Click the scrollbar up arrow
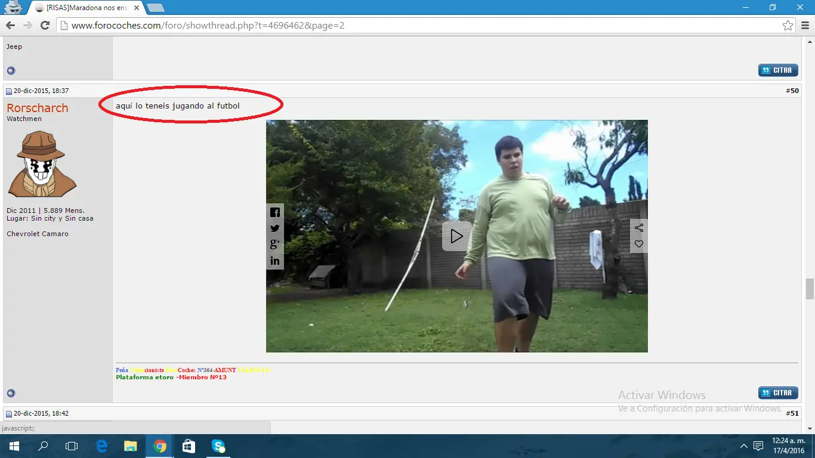Viewport: 815px width, 458px height. (810, 41)
